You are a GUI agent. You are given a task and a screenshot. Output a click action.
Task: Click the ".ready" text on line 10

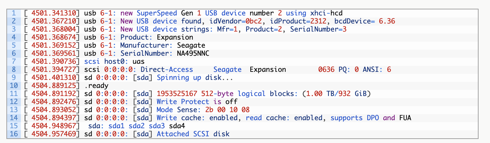tap(96, 86)
